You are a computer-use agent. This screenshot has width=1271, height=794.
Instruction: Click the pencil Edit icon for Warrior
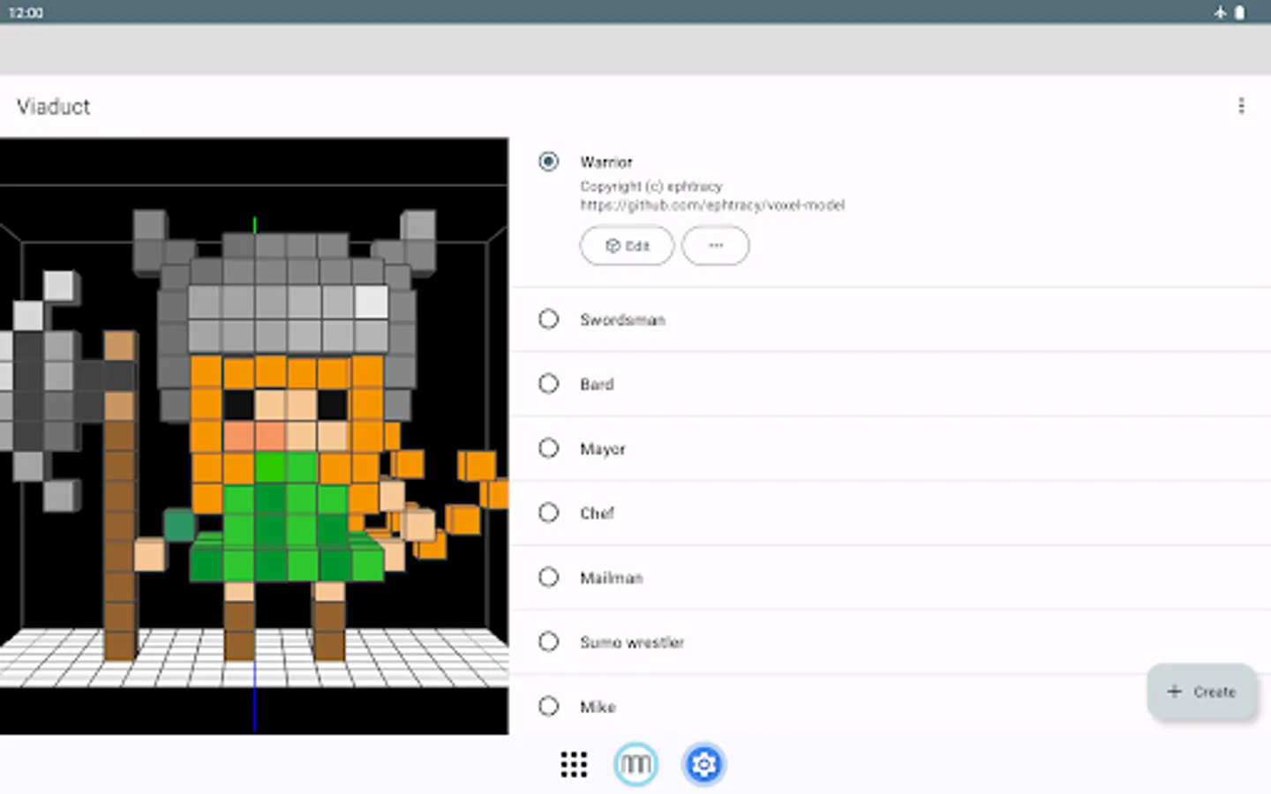pyautogui.click(x=613, y=246)
